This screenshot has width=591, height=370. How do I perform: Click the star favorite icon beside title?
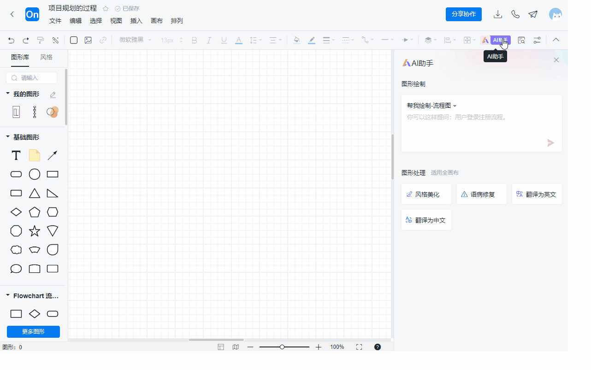tap(106, 8)
